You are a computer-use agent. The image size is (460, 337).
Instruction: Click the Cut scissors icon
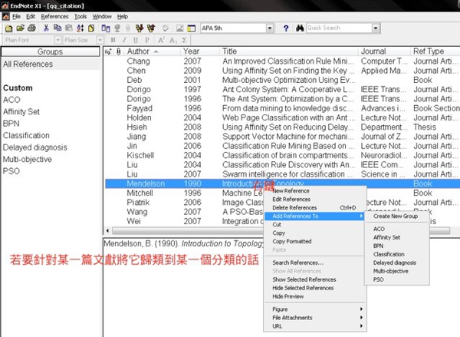[46, 28]
